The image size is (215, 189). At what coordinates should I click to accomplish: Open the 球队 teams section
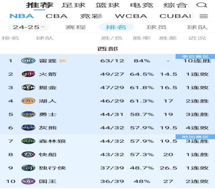(x=197, y=27)
